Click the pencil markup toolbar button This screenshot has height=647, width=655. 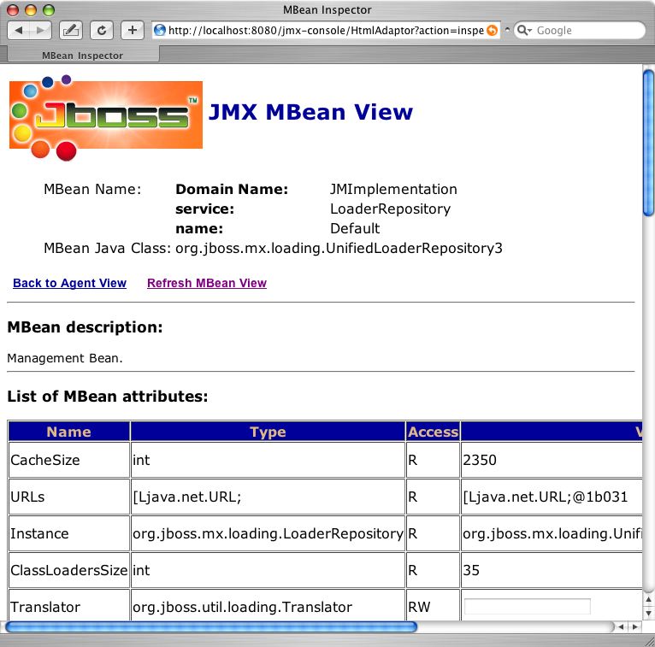coord(71,31)
